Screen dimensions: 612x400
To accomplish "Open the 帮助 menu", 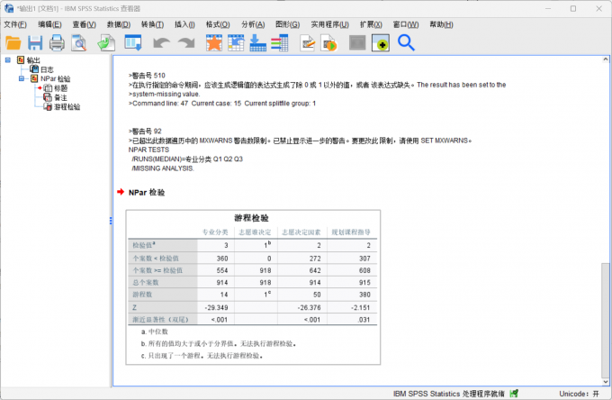I will [441, 24].
